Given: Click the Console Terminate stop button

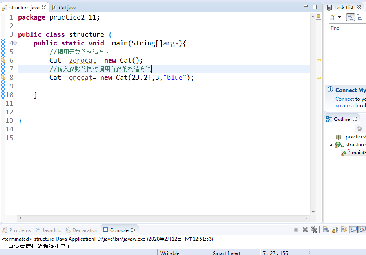Looking at the screenshot, I should point(296,230).
